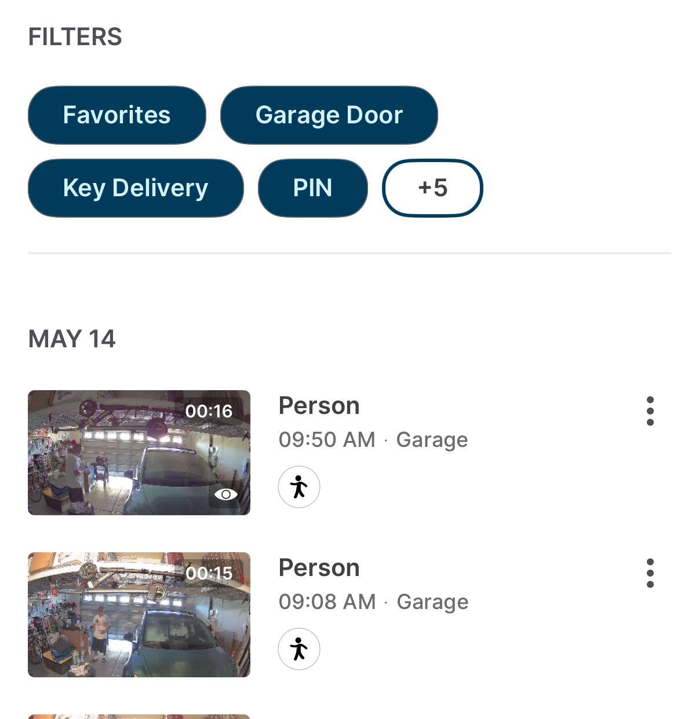Open the Person event title at 09:08 AM
The width and height of the screenshot is (699, 719).
[x=319, y=568]
